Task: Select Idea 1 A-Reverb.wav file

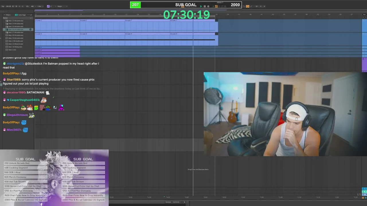Action: pos(16,44)
